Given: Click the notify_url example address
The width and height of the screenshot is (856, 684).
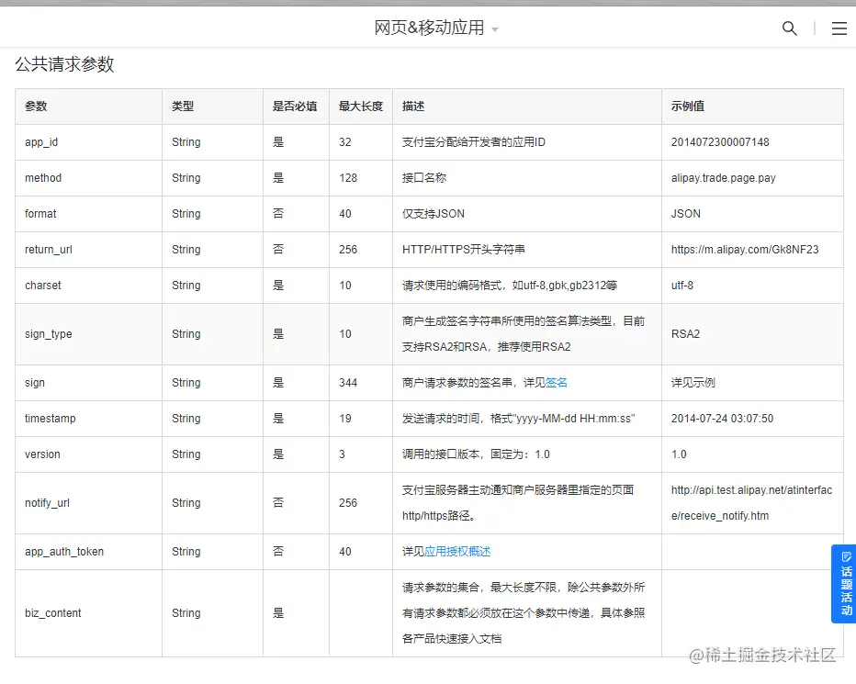Looking at the screenshot, I should [751, 503].
